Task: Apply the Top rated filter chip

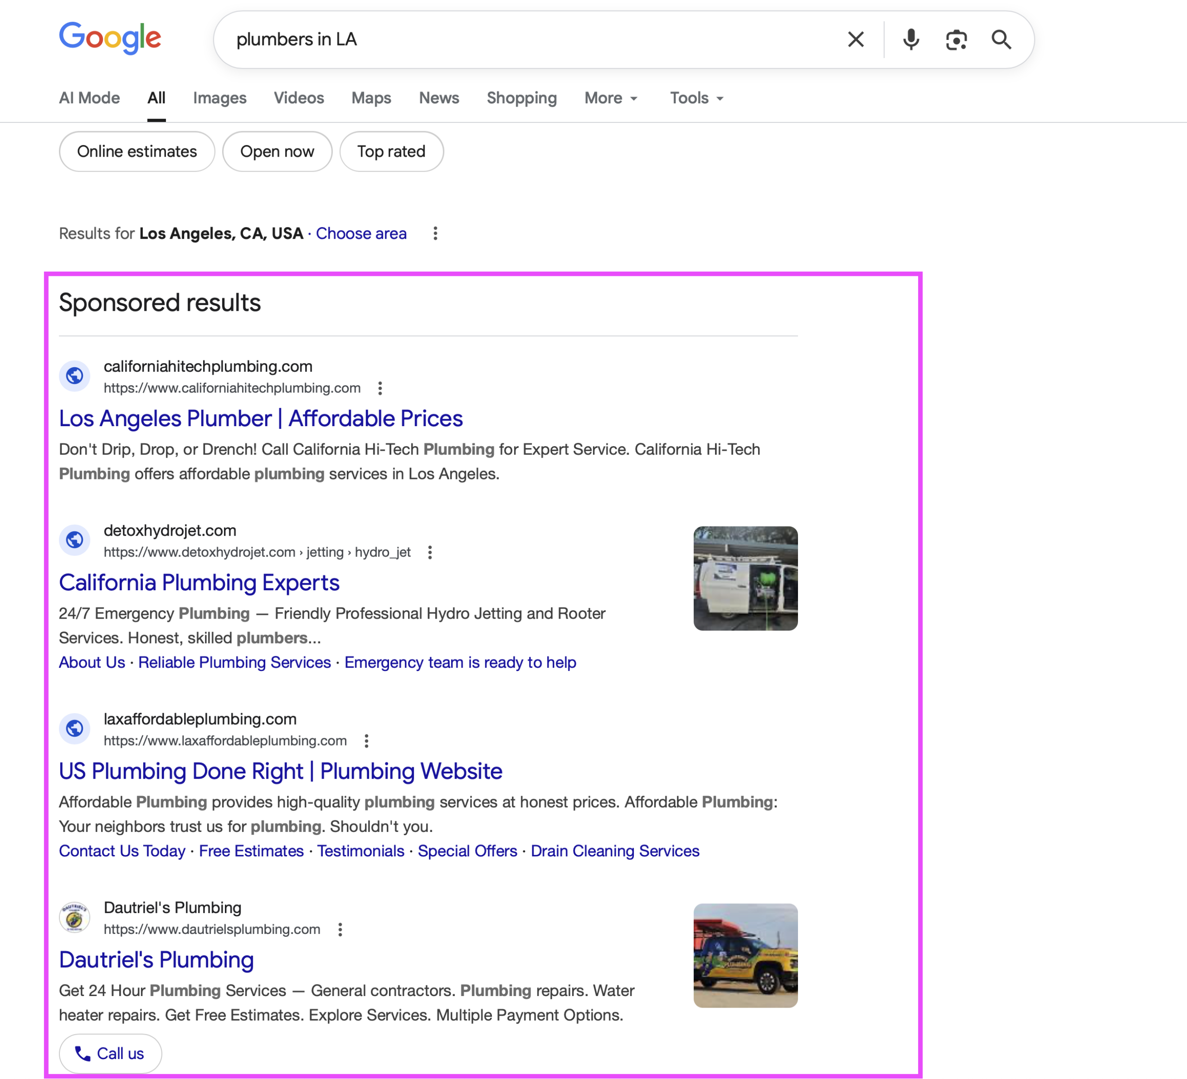Action: click(x=391, y=151)
